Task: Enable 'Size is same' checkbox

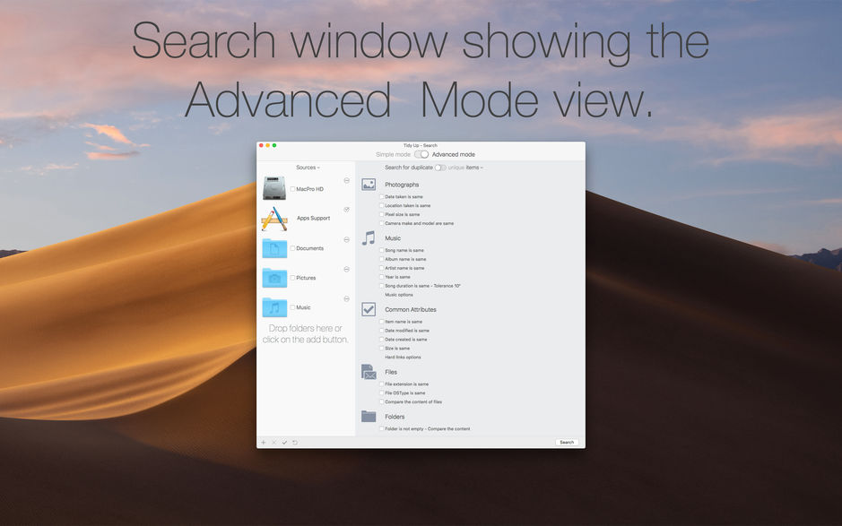Action: click(382, 348)
